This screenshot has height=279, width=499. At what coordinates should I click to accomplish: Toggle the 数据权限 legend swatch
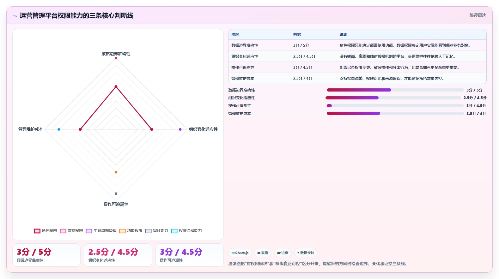tap(63, 231)
